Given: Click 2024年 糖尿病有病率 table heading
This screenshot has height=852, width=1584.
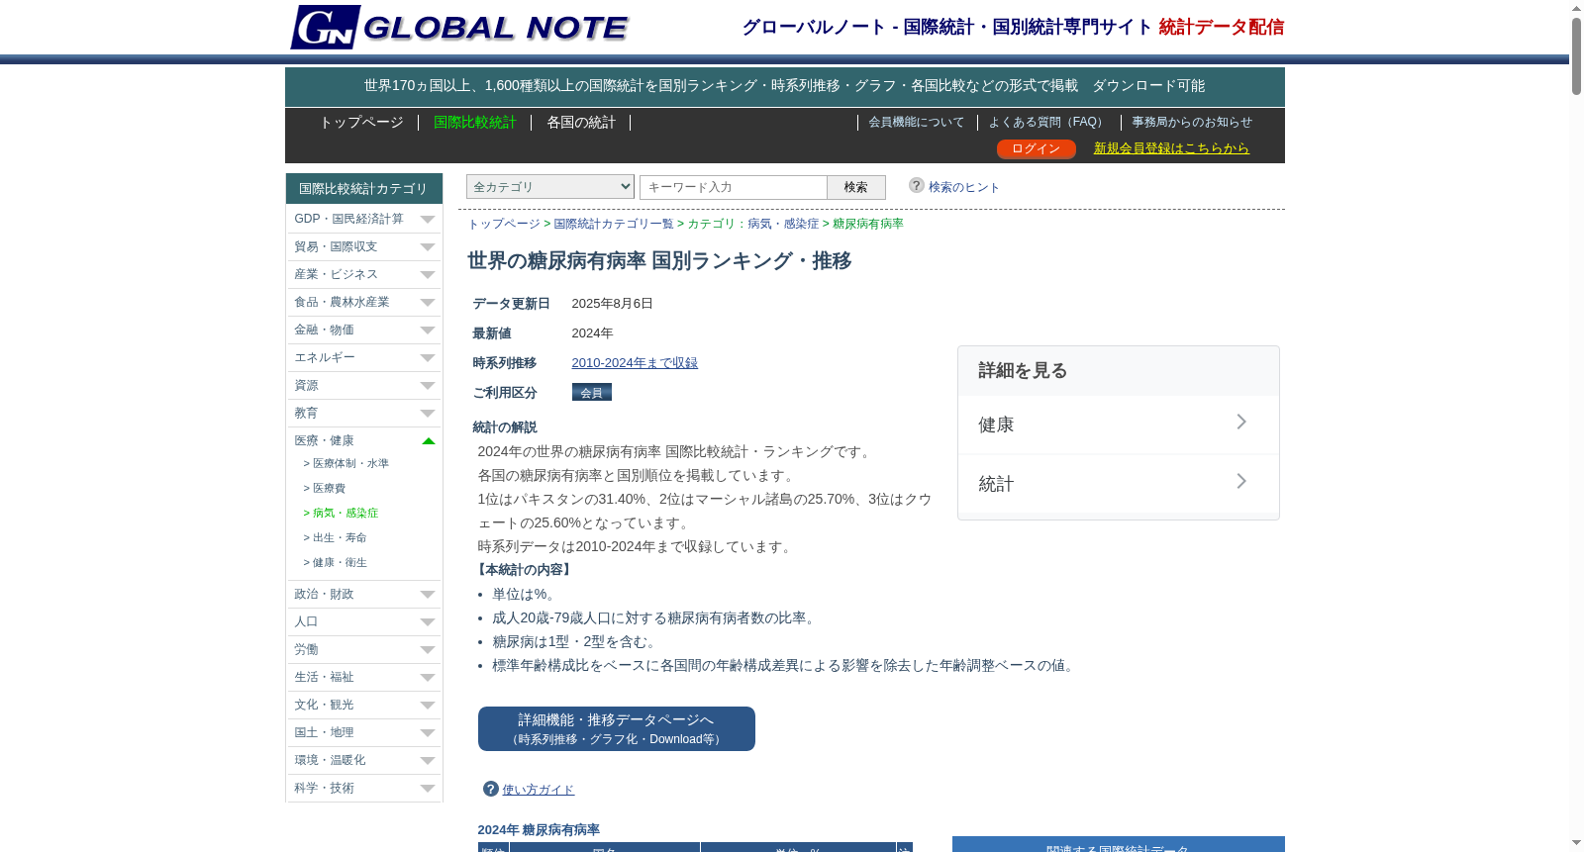Looking at the screenshot, I should click(x=539, y=829).
